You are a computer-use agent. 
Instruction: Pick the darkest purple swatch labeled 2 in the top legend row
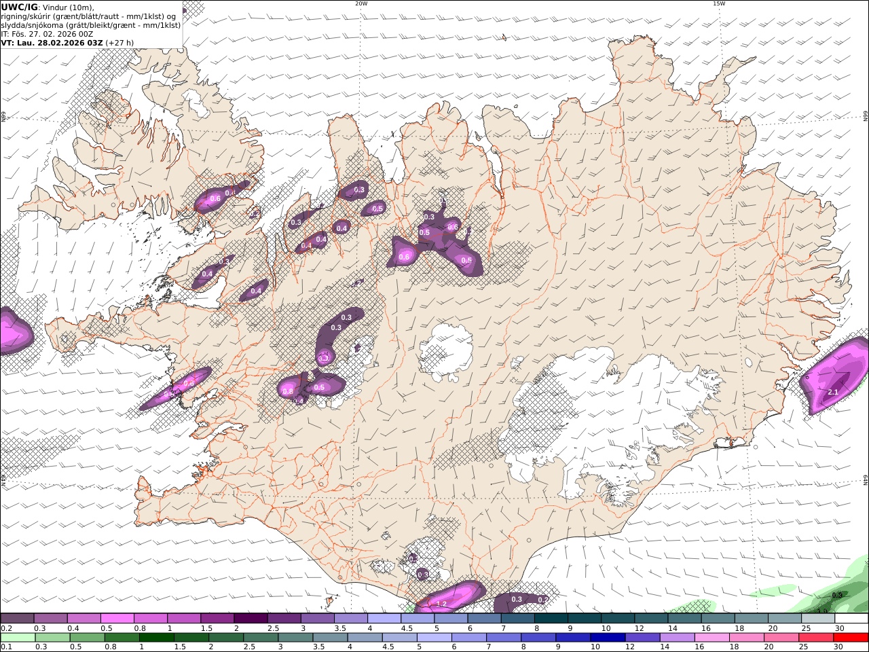click(x=251, y=618)
